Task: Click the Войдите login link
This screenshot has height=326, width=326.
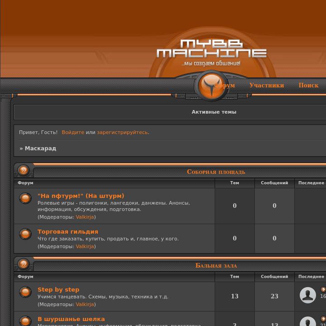Action: (73, 132)
